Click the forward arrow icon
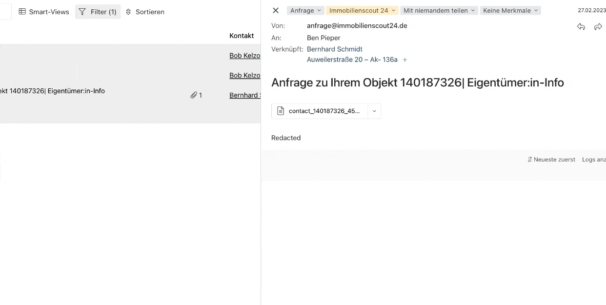 pos(598,27)
